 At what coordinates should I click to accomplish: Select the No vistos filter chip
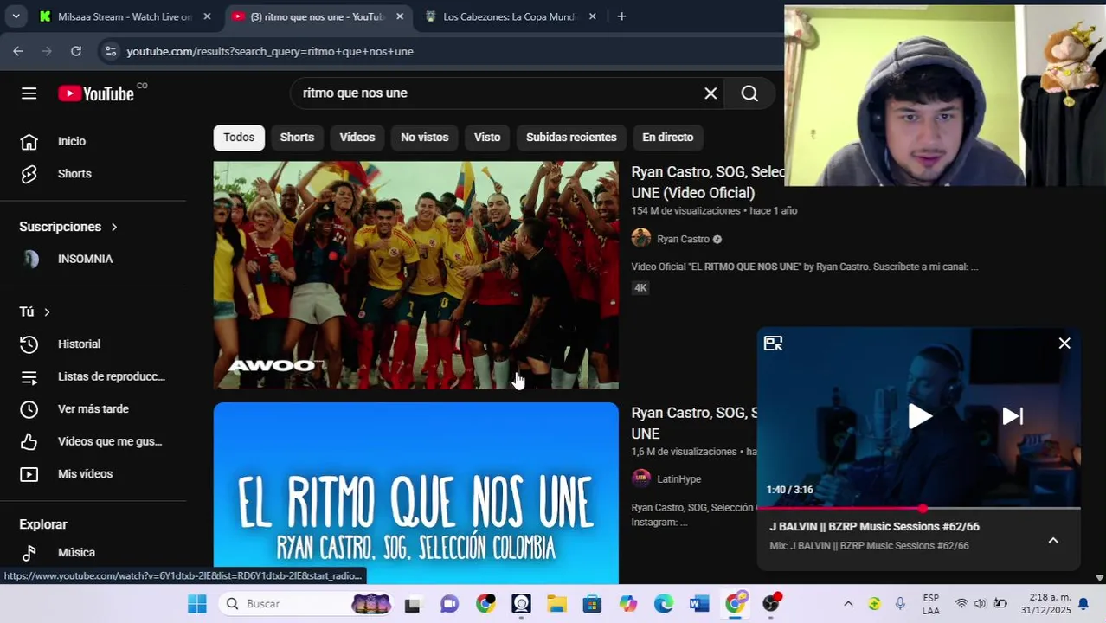pos(424,138)
